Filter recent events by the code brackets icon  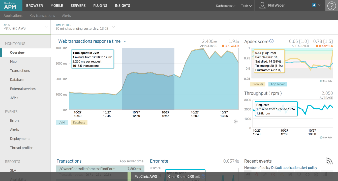[x=307, y=174]
